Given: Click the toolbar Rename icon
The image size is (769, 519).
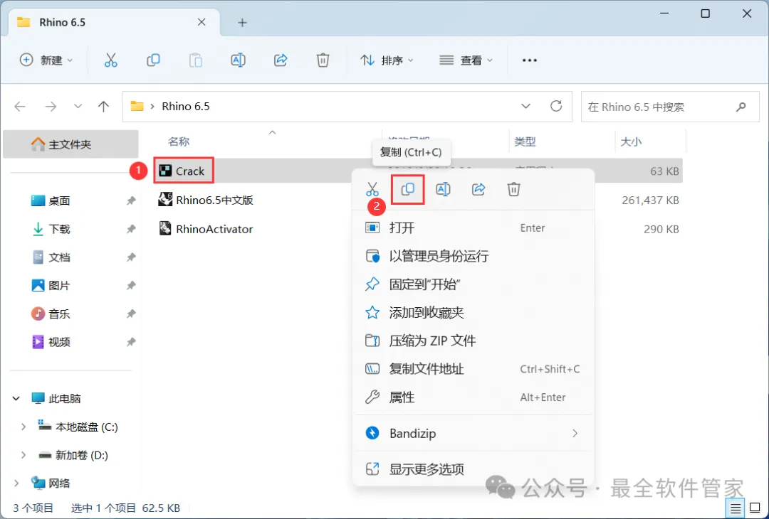Looking at the screenshot, I should (x=238, y=60).
